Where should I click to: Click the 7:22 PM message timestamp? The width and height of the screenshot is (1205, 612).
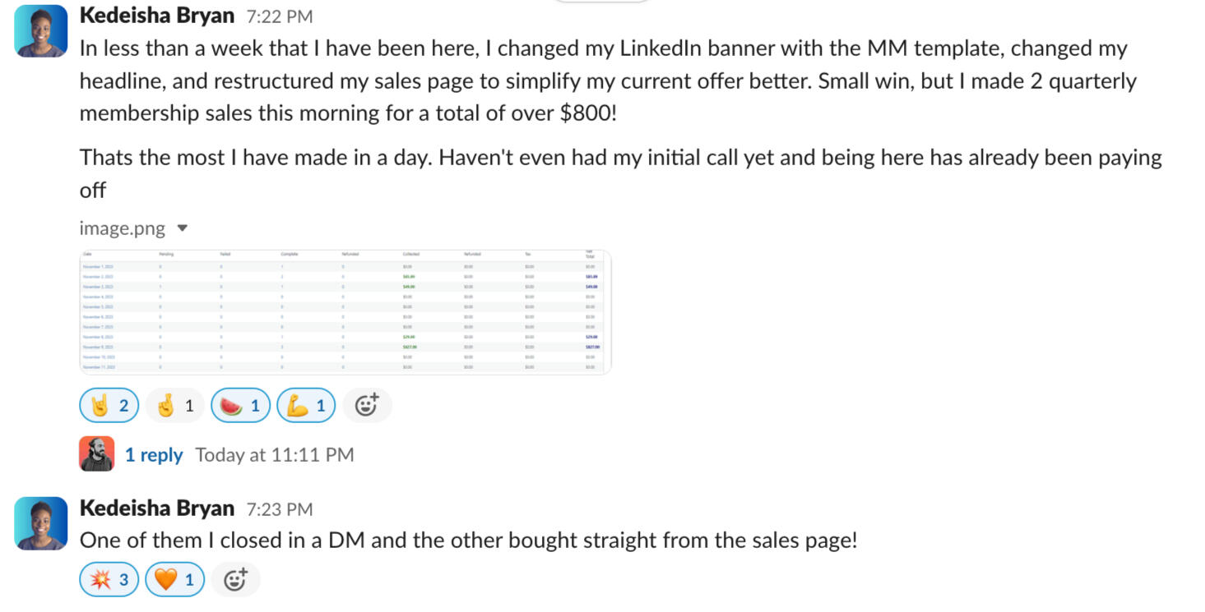click(280, 16)
